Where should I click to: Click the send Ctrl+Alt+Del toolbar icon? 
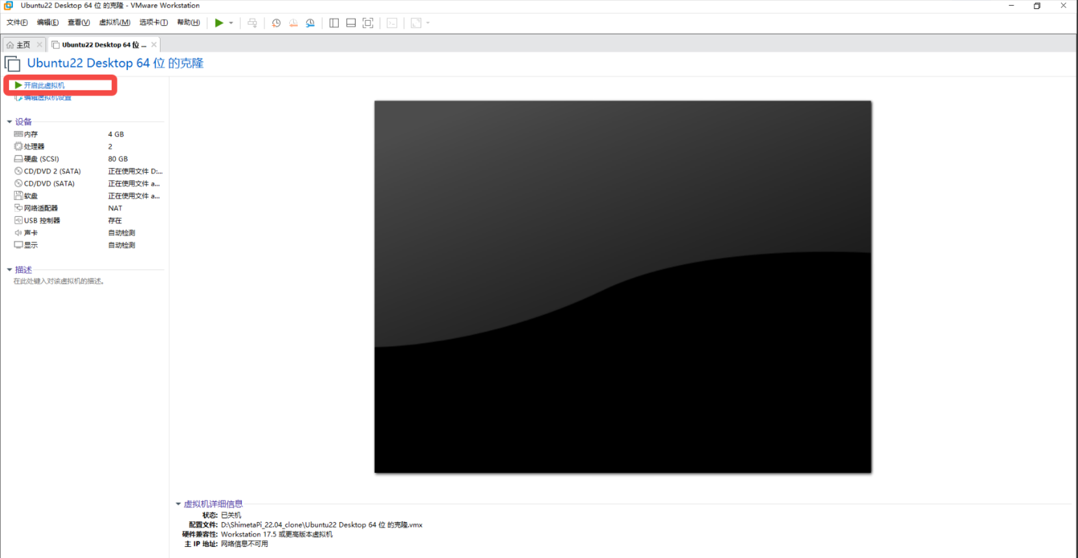(252, 23)
